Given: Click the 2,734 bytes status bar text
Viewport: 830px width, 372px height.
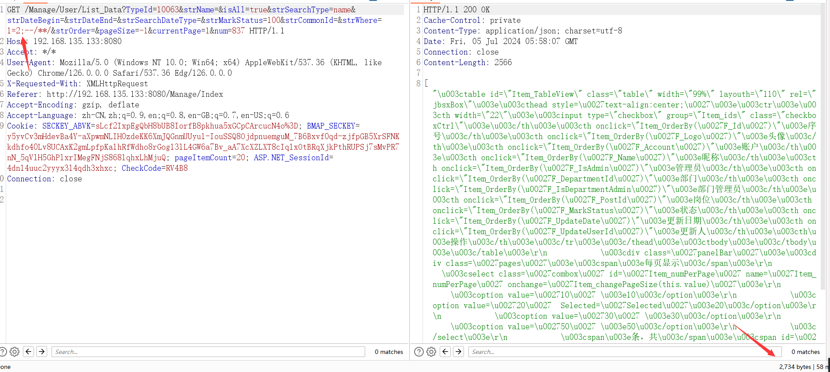Looking at the screenshot, I should [795, 367].
